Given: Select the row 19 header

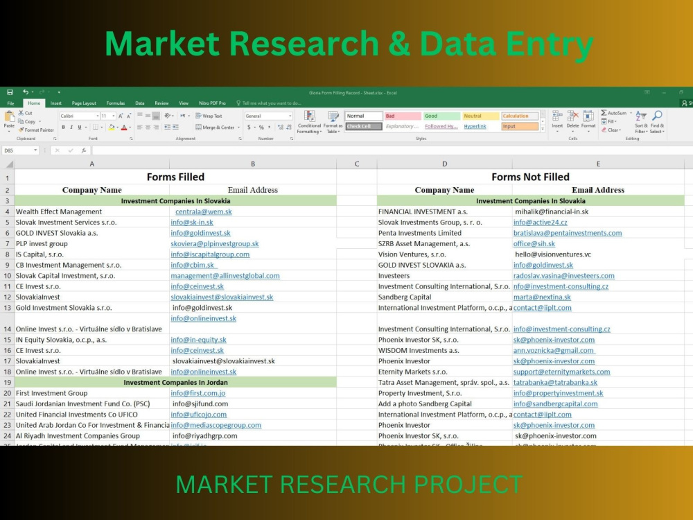Looking at the screenshot, I should (x=7, y=383).
